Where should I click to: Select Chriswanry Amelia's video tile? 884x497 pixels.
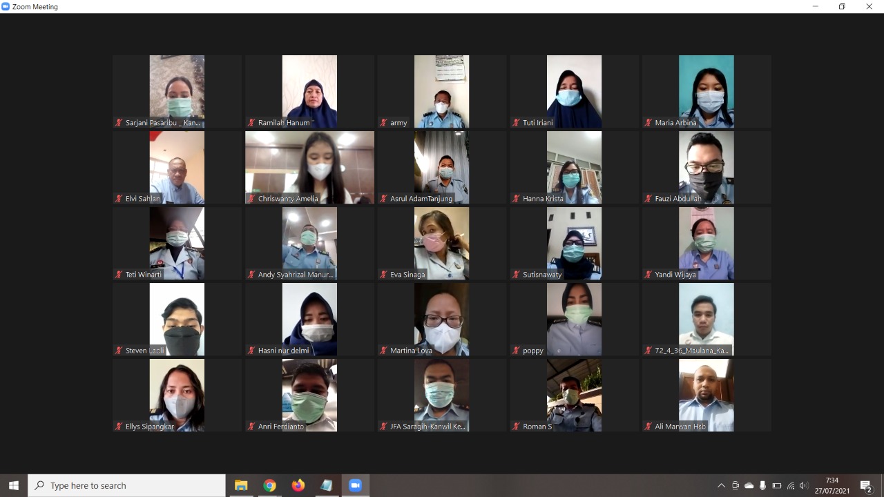click(309, 166)
